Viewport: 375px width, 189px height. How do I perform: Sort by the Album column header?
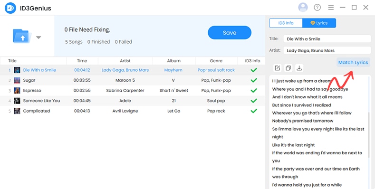point(173,61)
